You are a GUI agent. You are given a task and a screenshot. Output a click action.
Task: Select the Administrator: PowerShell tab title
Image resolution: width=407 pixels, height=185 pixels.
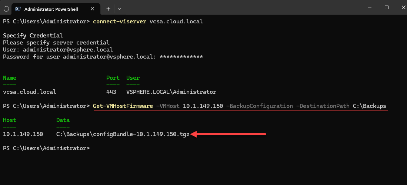click(51, 9)
